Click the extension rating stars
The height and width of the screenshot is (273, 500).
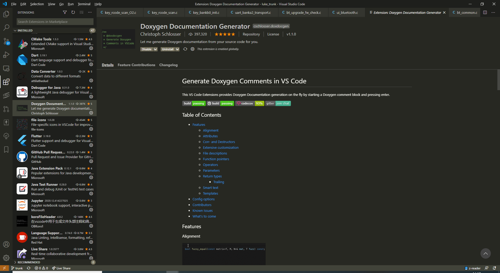click(x=224, y=34)
